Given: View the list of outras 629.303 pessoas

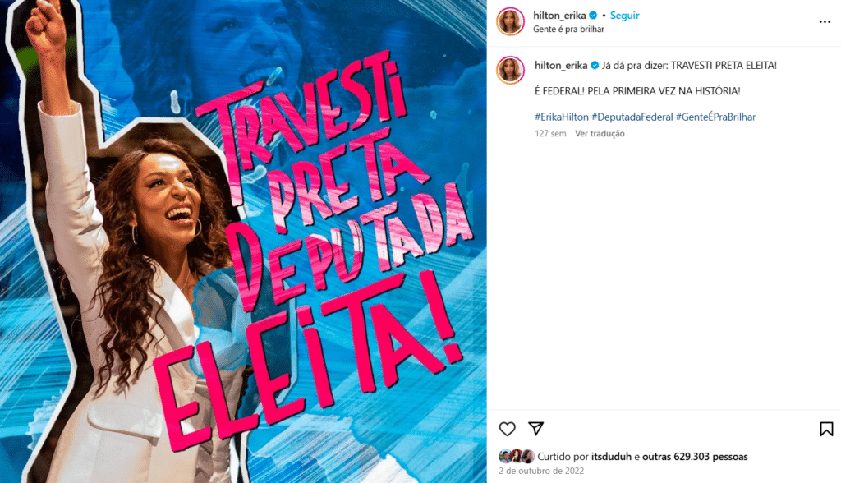Looking at the screenshot, I should point(695,457).
